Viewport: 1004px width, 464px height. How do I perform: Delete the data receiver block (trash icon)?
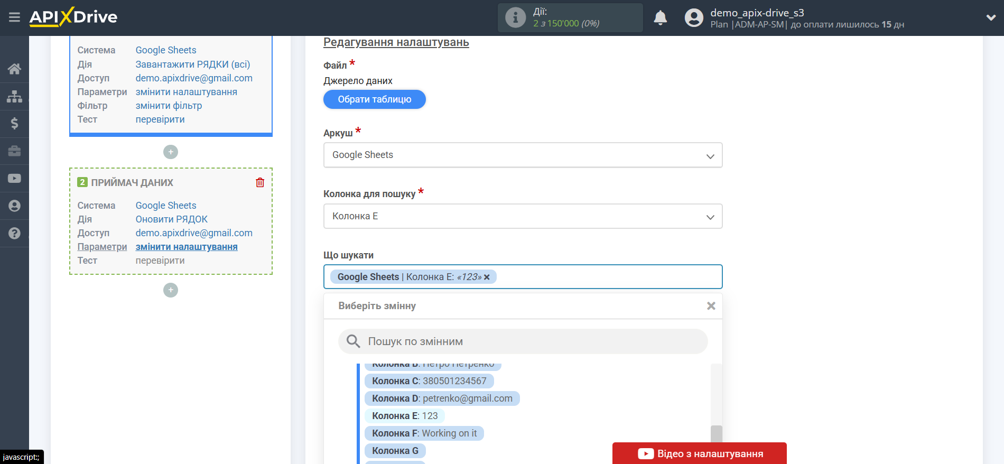coord(260,182)
